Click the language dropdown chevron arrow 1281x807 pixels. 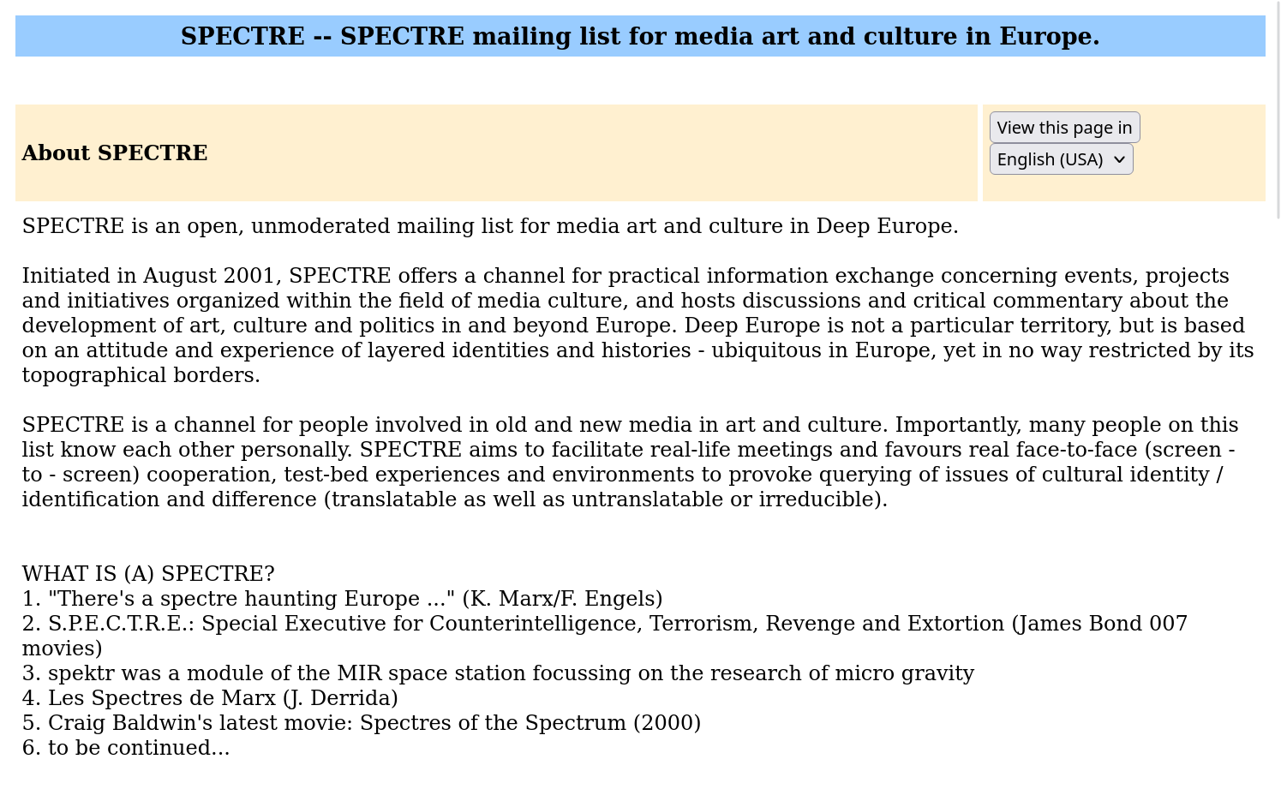coord(1119,159)
